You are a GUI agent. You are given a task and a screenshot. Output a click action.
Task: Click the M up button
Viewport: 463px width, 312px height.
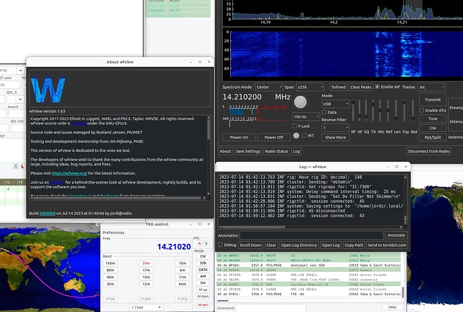203,290
